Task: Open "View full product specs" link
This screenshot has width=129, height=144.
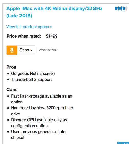Action: pos(29,27)
